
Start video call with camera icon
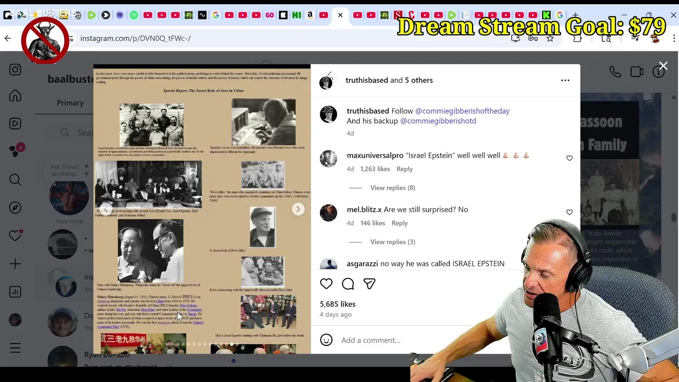point(637,72)
